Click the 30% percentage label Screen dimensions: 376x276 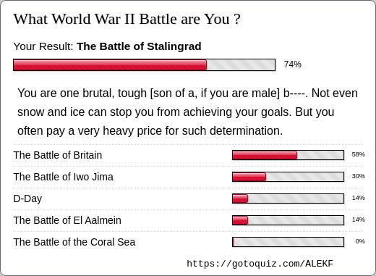pos(358,176)
